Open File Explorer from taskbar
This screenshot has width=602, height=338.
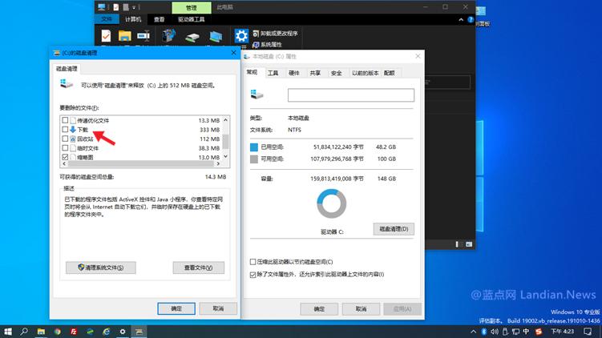coord(41,332)
